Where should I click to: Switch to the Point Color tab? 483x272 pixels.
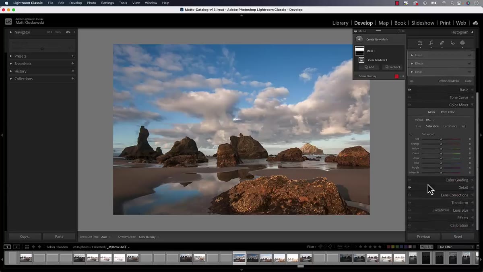[448, 112]
